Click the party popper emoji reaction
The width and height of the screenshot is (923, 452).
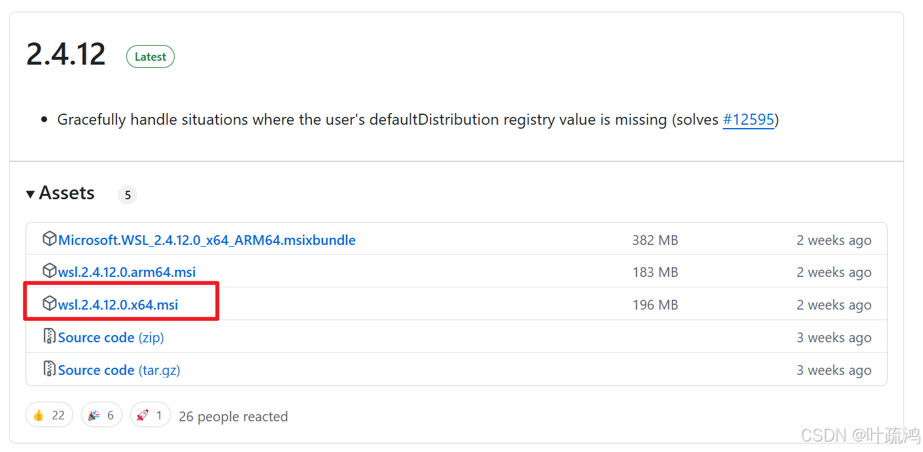click(101, 415)
